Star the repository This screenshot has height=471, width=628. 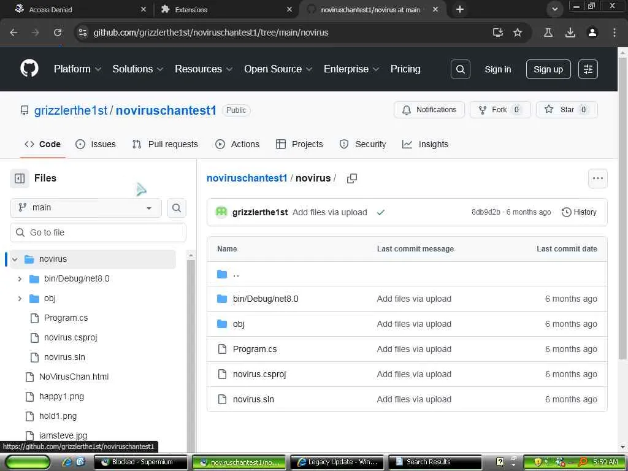pos(567,110)
